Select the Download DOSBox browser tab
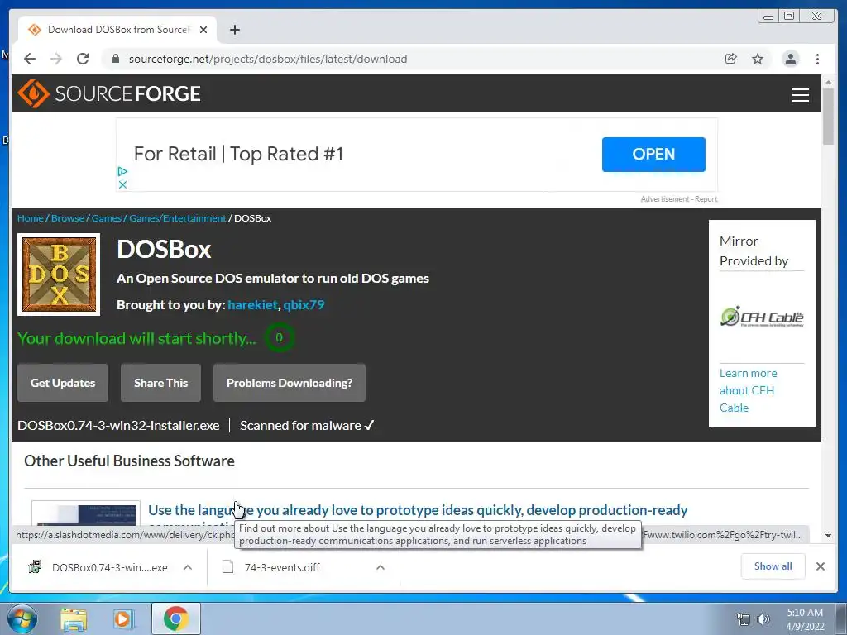 pyautogui.click(x=117, y=30)
